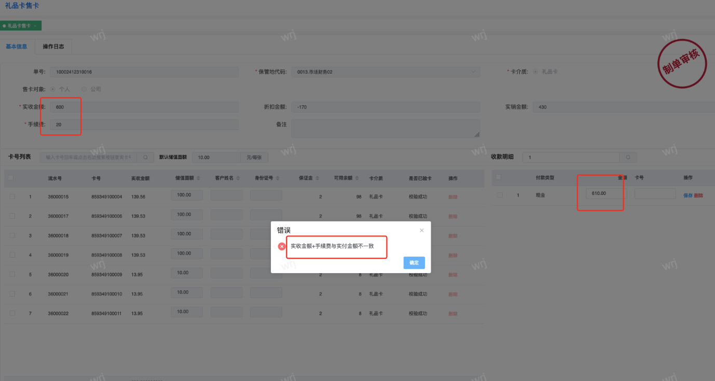Click the 实销金额 field
715x381 pixels.
tap(624, 107)
